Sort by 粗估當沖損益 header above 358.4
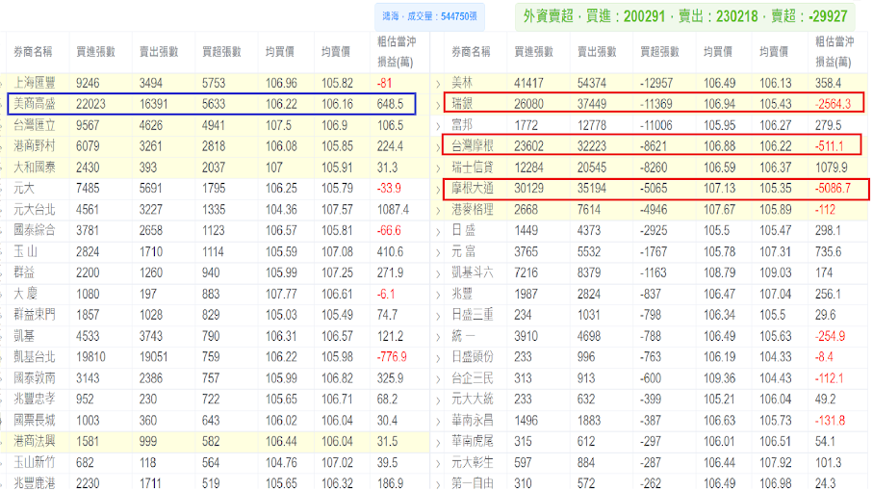 click(834, 51)
